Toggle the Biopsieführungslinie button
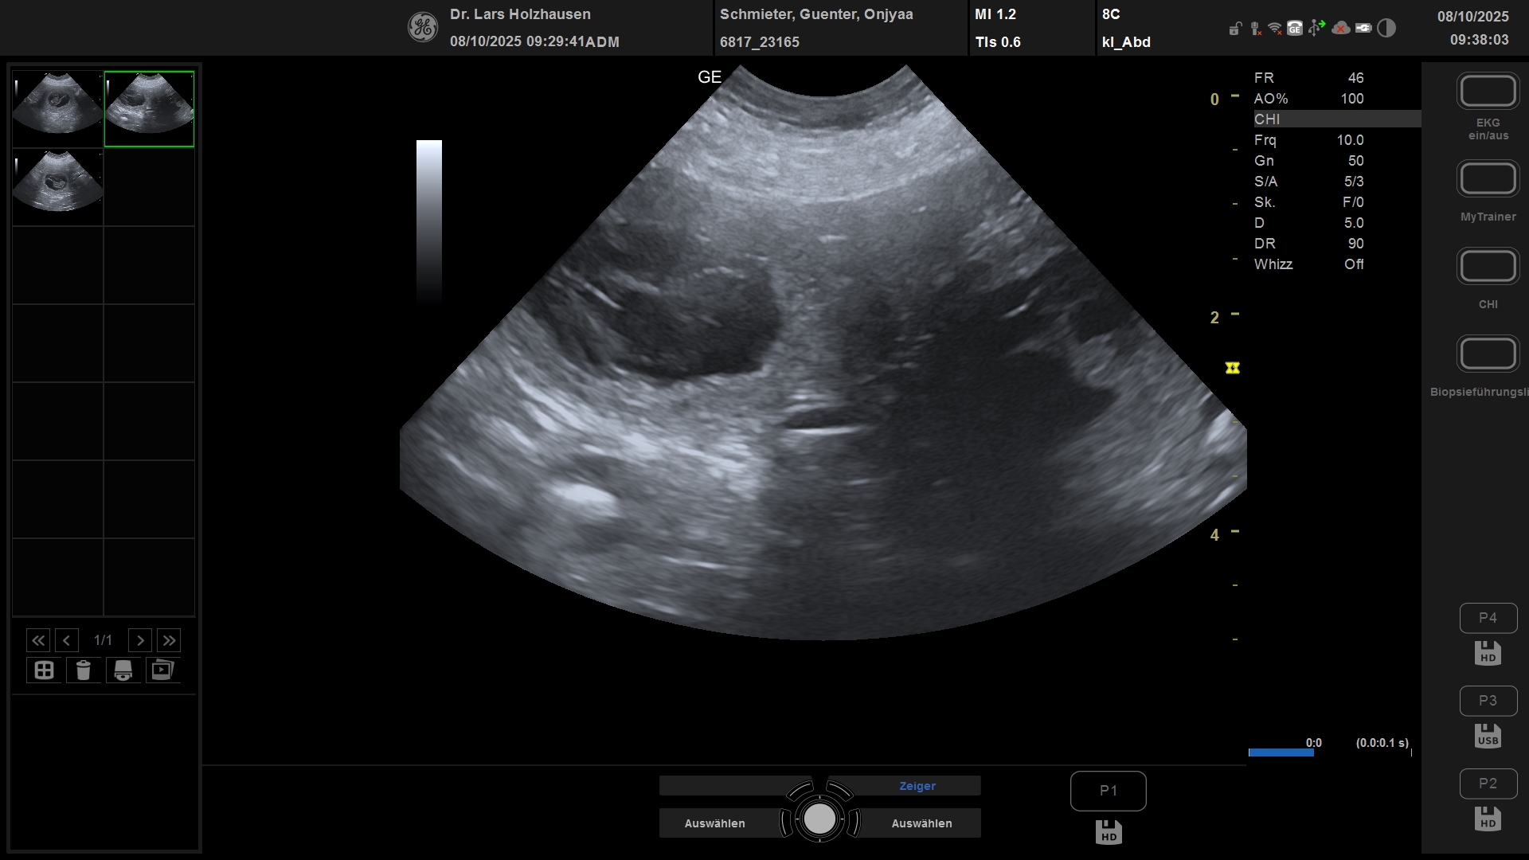Viewport: 1529px width, 860px height. tap(1488, 354)
